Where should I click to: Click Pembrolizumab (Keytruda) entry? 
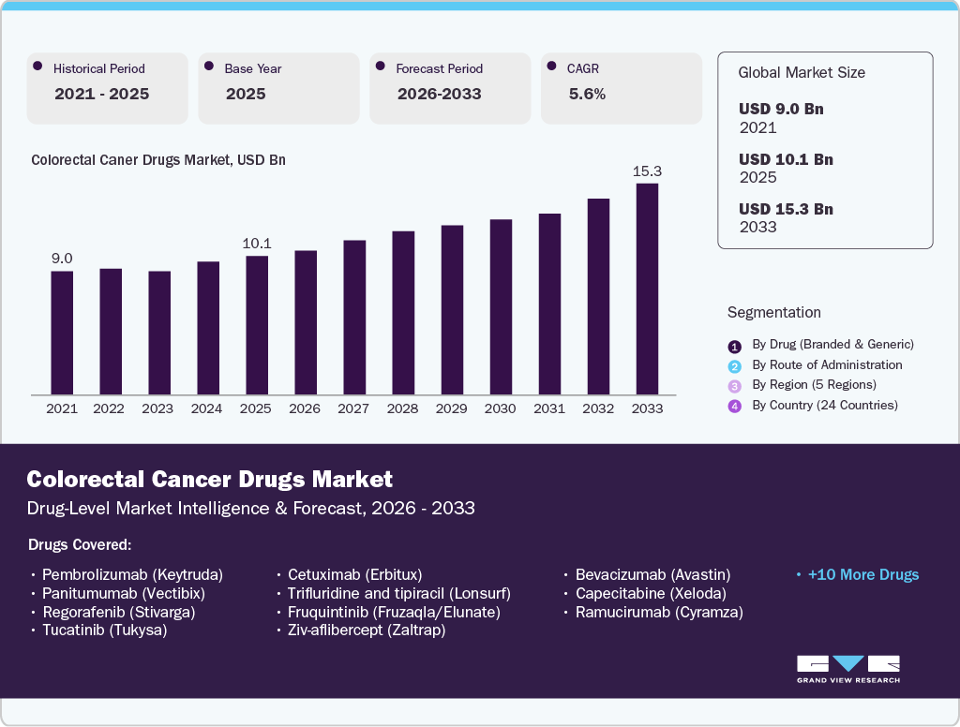(132, 574)
